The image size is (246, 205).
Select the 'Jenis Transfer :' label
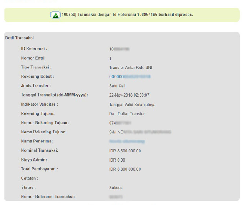(36, 86)
